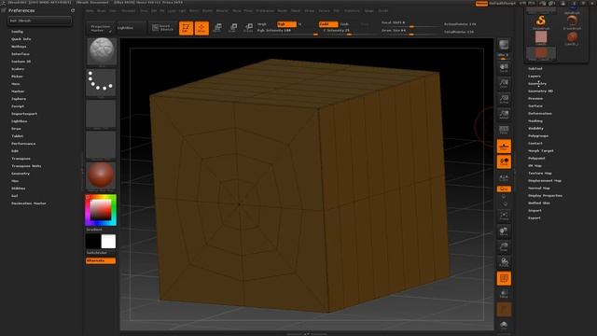Toggle the XYZ rotation button
The width and height of the screenshot is (597, 336).
coord(504,189)
